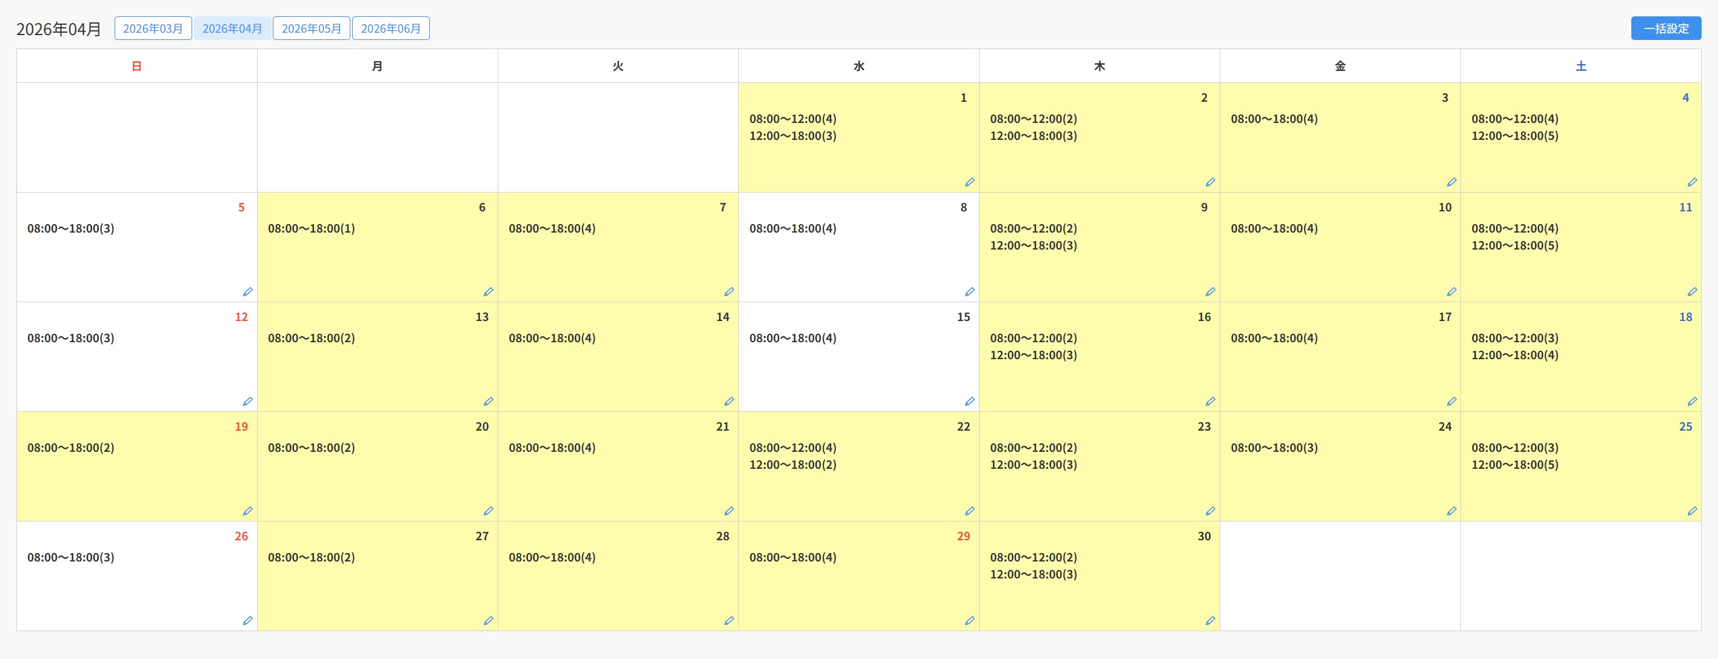This screenshot has width=1718, height=659.
Task: Edit the April 24 schedule
Action: pos(1451,511)
